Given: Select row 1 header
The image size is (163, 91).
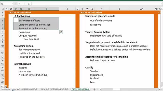Looking at the screenshot, I should (2, 12).
